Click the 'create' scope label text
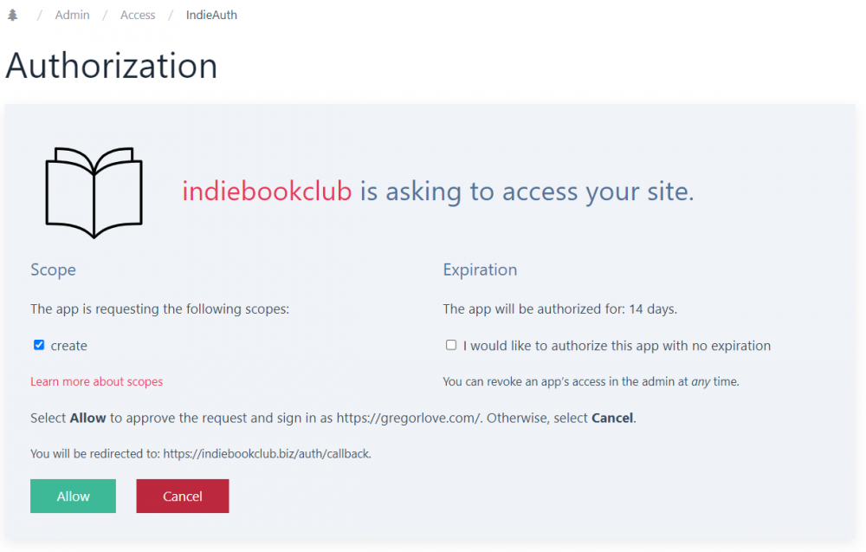Screen dimensions: 866x552 click(69, 346)
